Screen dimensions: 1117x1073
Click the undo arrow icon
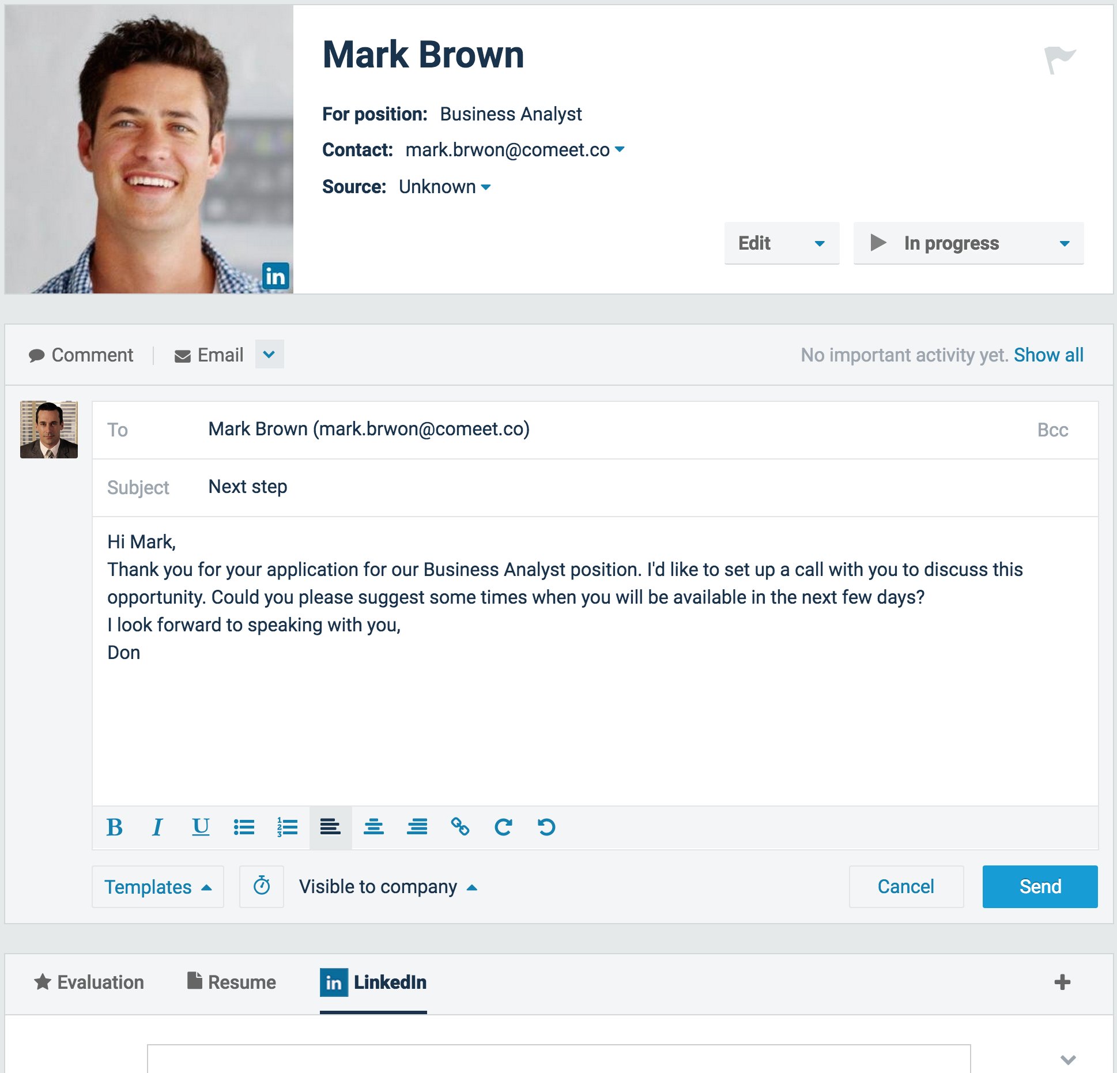click(x=546, y=827)
